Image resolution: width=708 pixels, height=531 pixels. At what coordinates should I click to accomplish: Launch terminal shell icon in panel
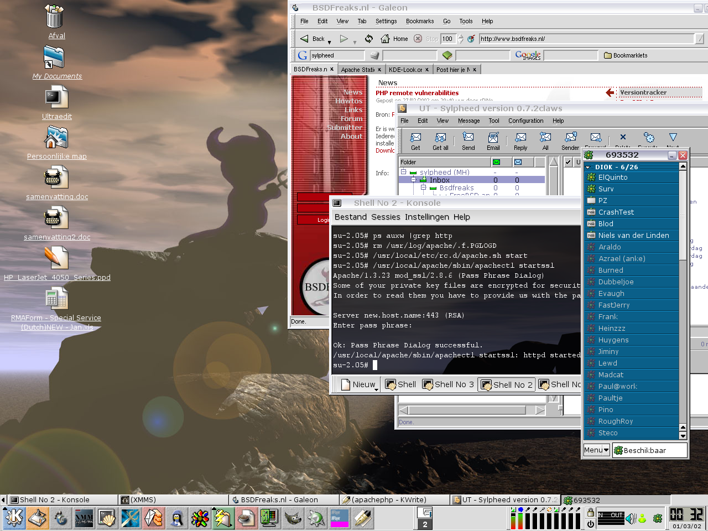pos(107,518)
